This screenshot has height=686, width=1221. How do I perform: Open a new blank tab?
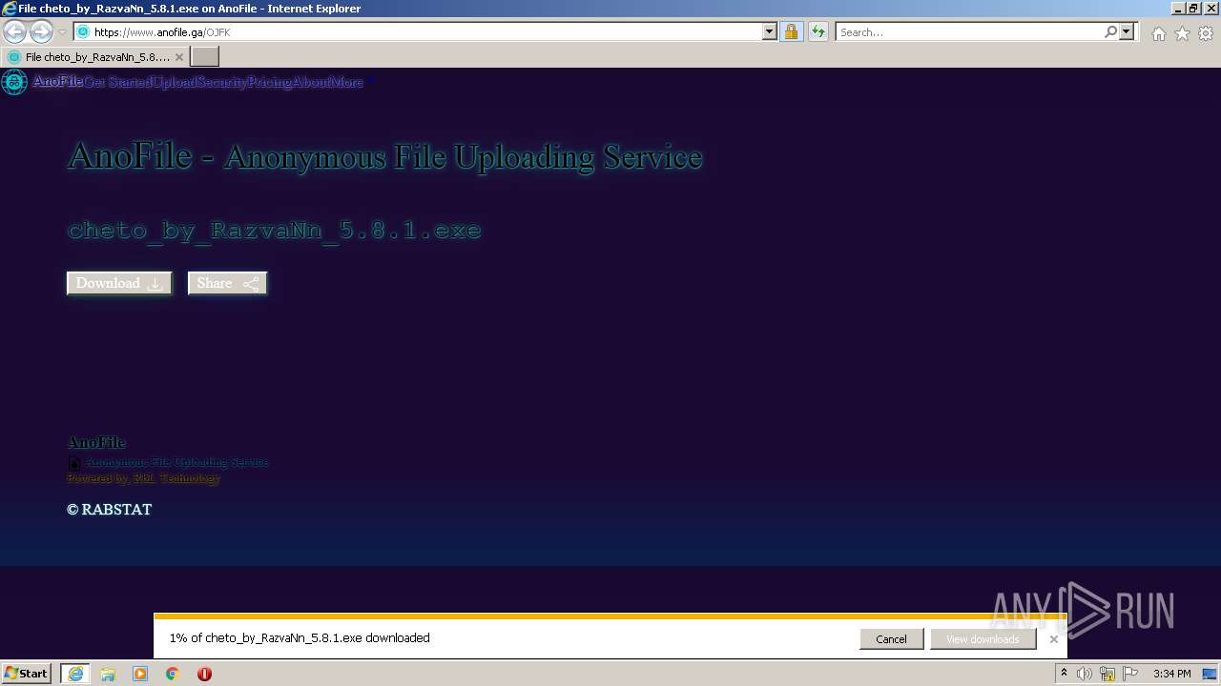click(x=204, y=57)
